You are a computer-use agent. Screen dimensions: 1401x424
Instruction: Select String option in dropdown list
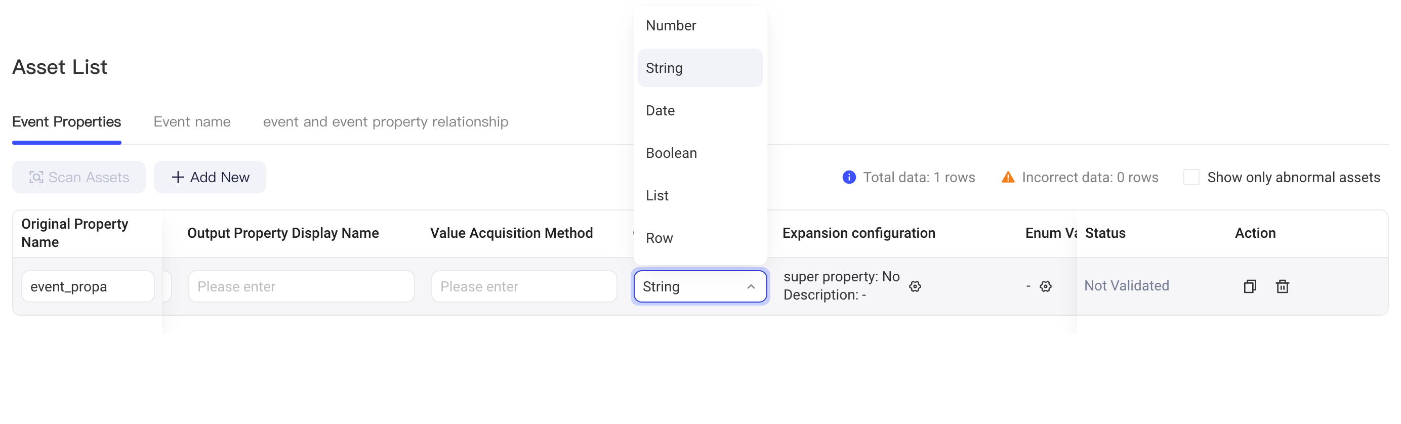(700, 68)
